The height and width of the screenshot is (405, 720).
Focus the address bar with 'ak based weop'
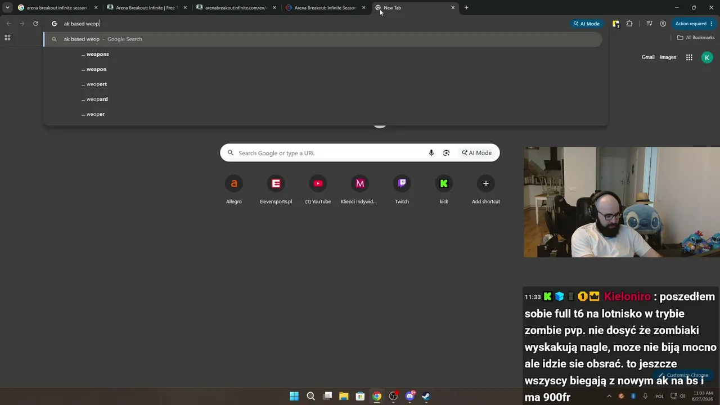pyautogui.click(x=307, y=24)
